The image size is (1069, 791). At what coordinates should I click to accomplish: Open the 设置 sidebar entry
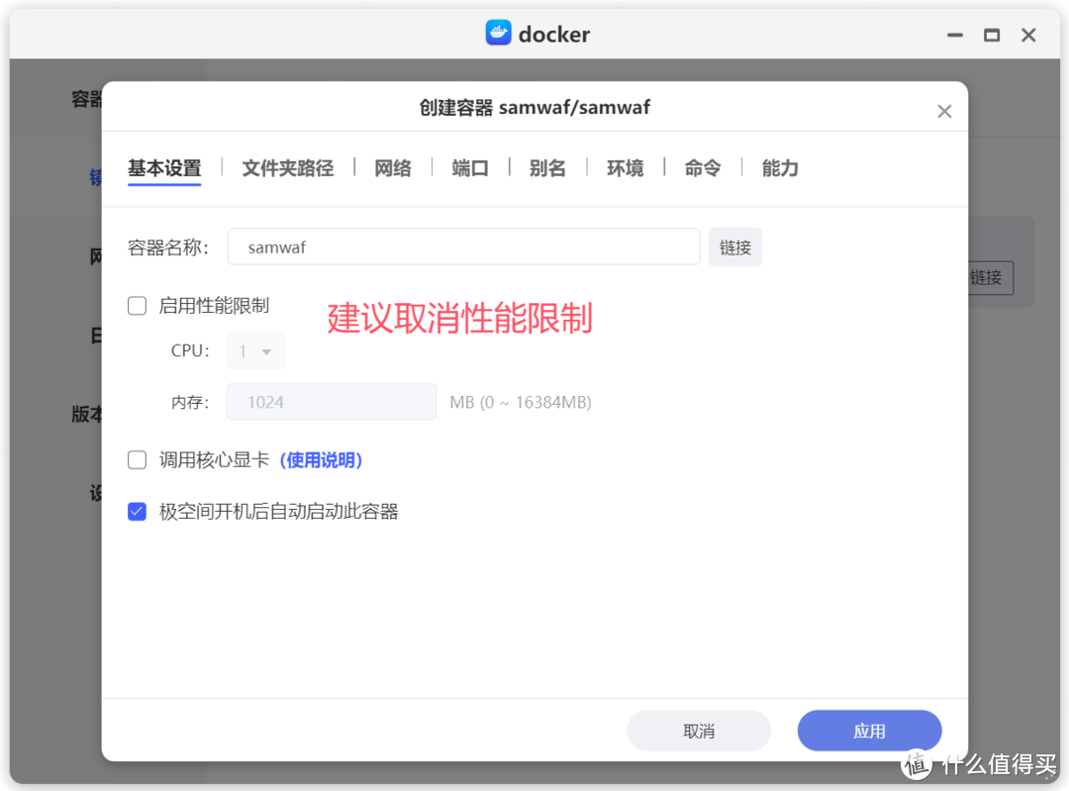pyautogui.click(x=93, y=493)
